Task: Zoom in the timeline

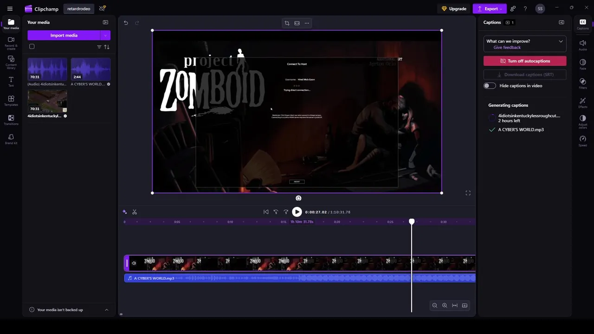Action: coord(445,305)
